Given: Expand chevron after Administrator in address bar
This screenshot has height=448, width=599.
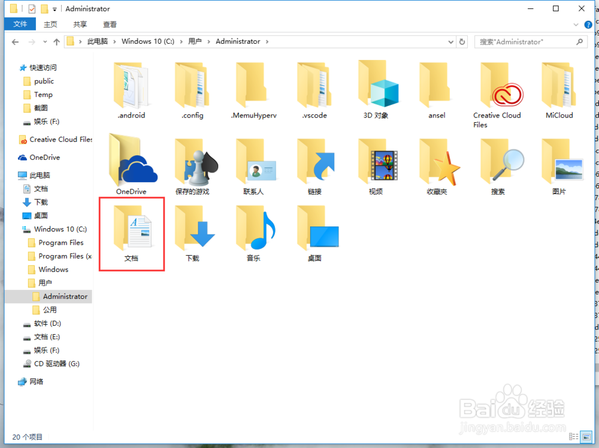Looking at the screenshot, I should click(x=267, y=42).
